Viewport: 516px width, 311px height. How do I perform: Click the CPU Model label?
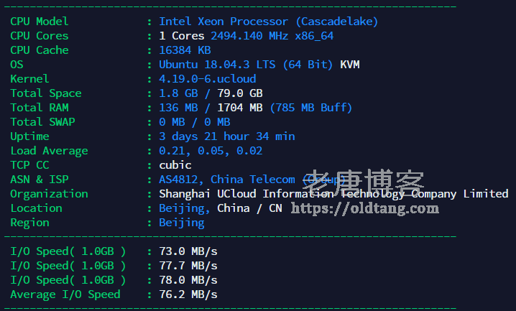coord(40,22)
